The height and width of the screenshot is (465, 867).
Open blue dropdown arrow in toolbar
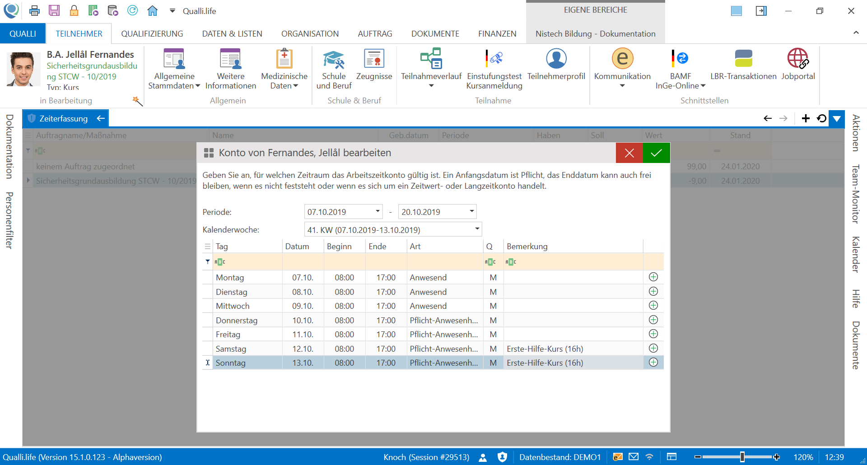point(837,118)
